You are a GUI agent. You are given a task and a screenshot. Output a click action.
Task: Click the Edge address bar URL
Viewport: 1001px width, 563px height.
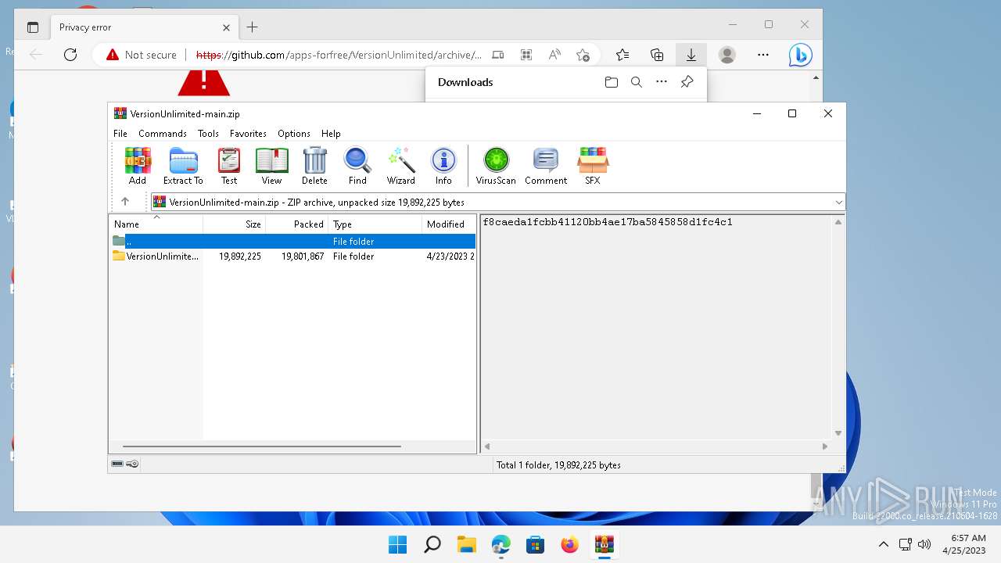[339, 55]
